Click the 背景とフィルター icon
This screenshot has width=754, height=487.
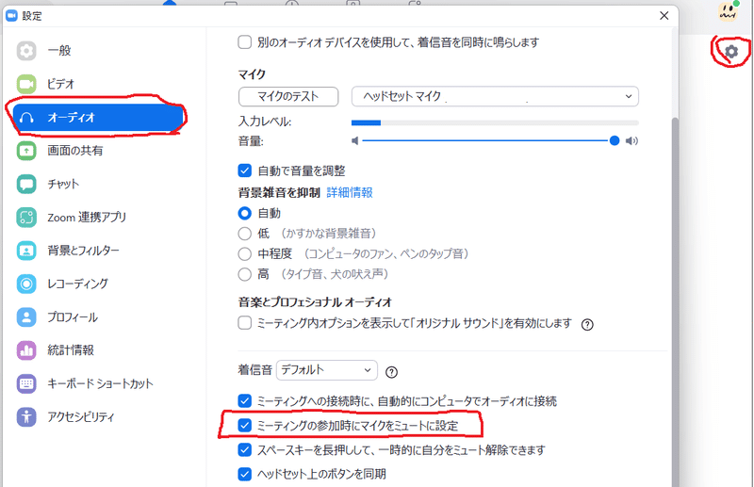pos(26,251)
